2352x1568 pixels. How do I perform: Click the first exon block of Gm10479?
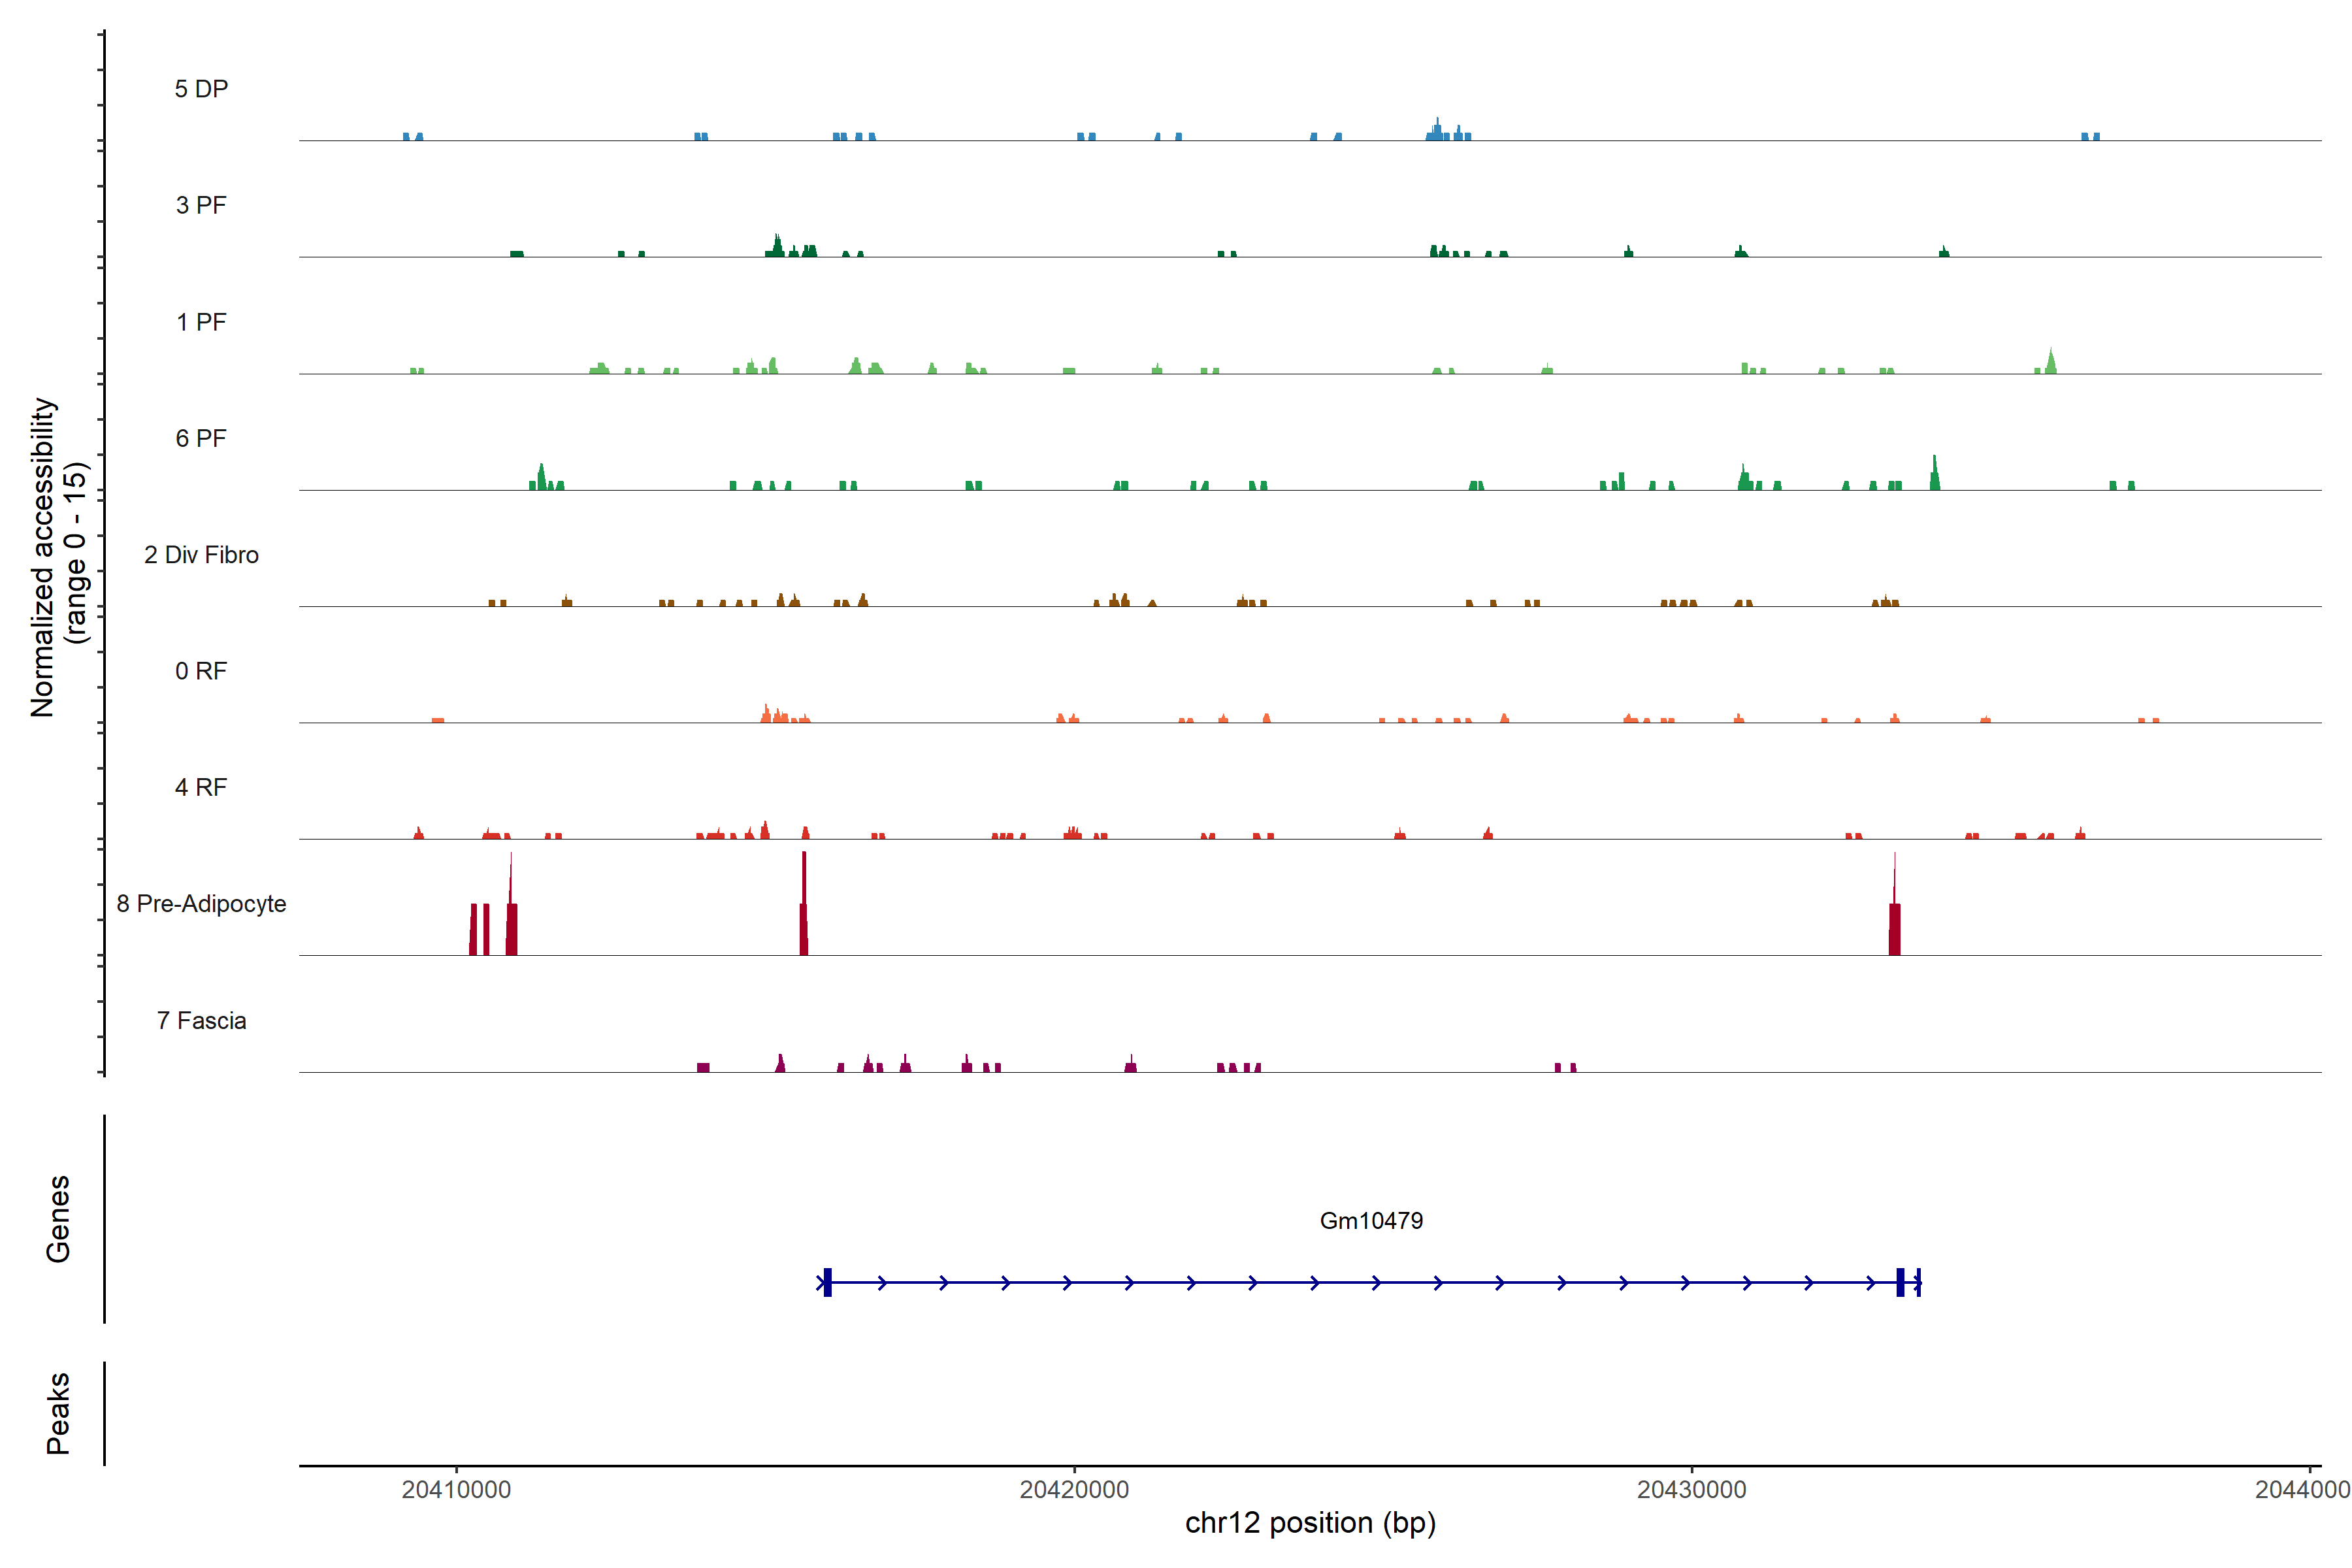[827, 1282]
